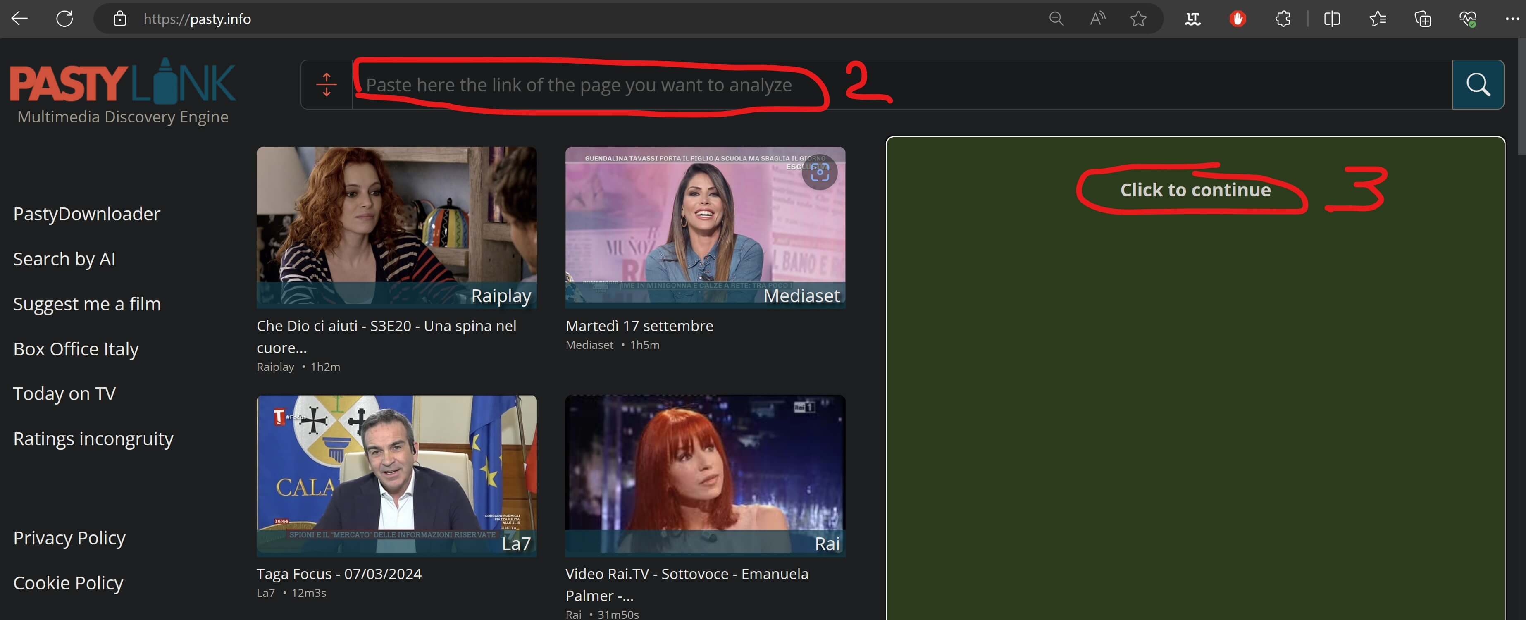Open the Privacy Policy link
The height and width of the screenshot is (620, 1526).
pyautogui.click(x=69, y=538)
